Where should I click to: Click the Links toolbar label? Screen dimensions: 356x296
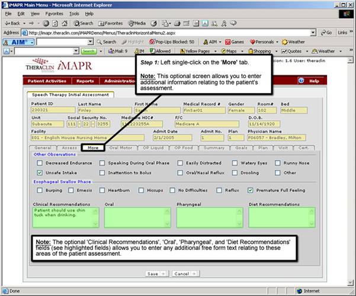pos(342,33)
